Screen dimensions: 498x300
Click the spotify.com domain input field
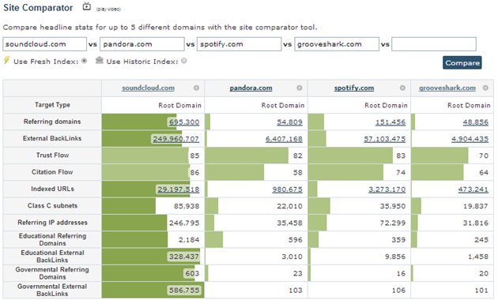pos(240,44)
